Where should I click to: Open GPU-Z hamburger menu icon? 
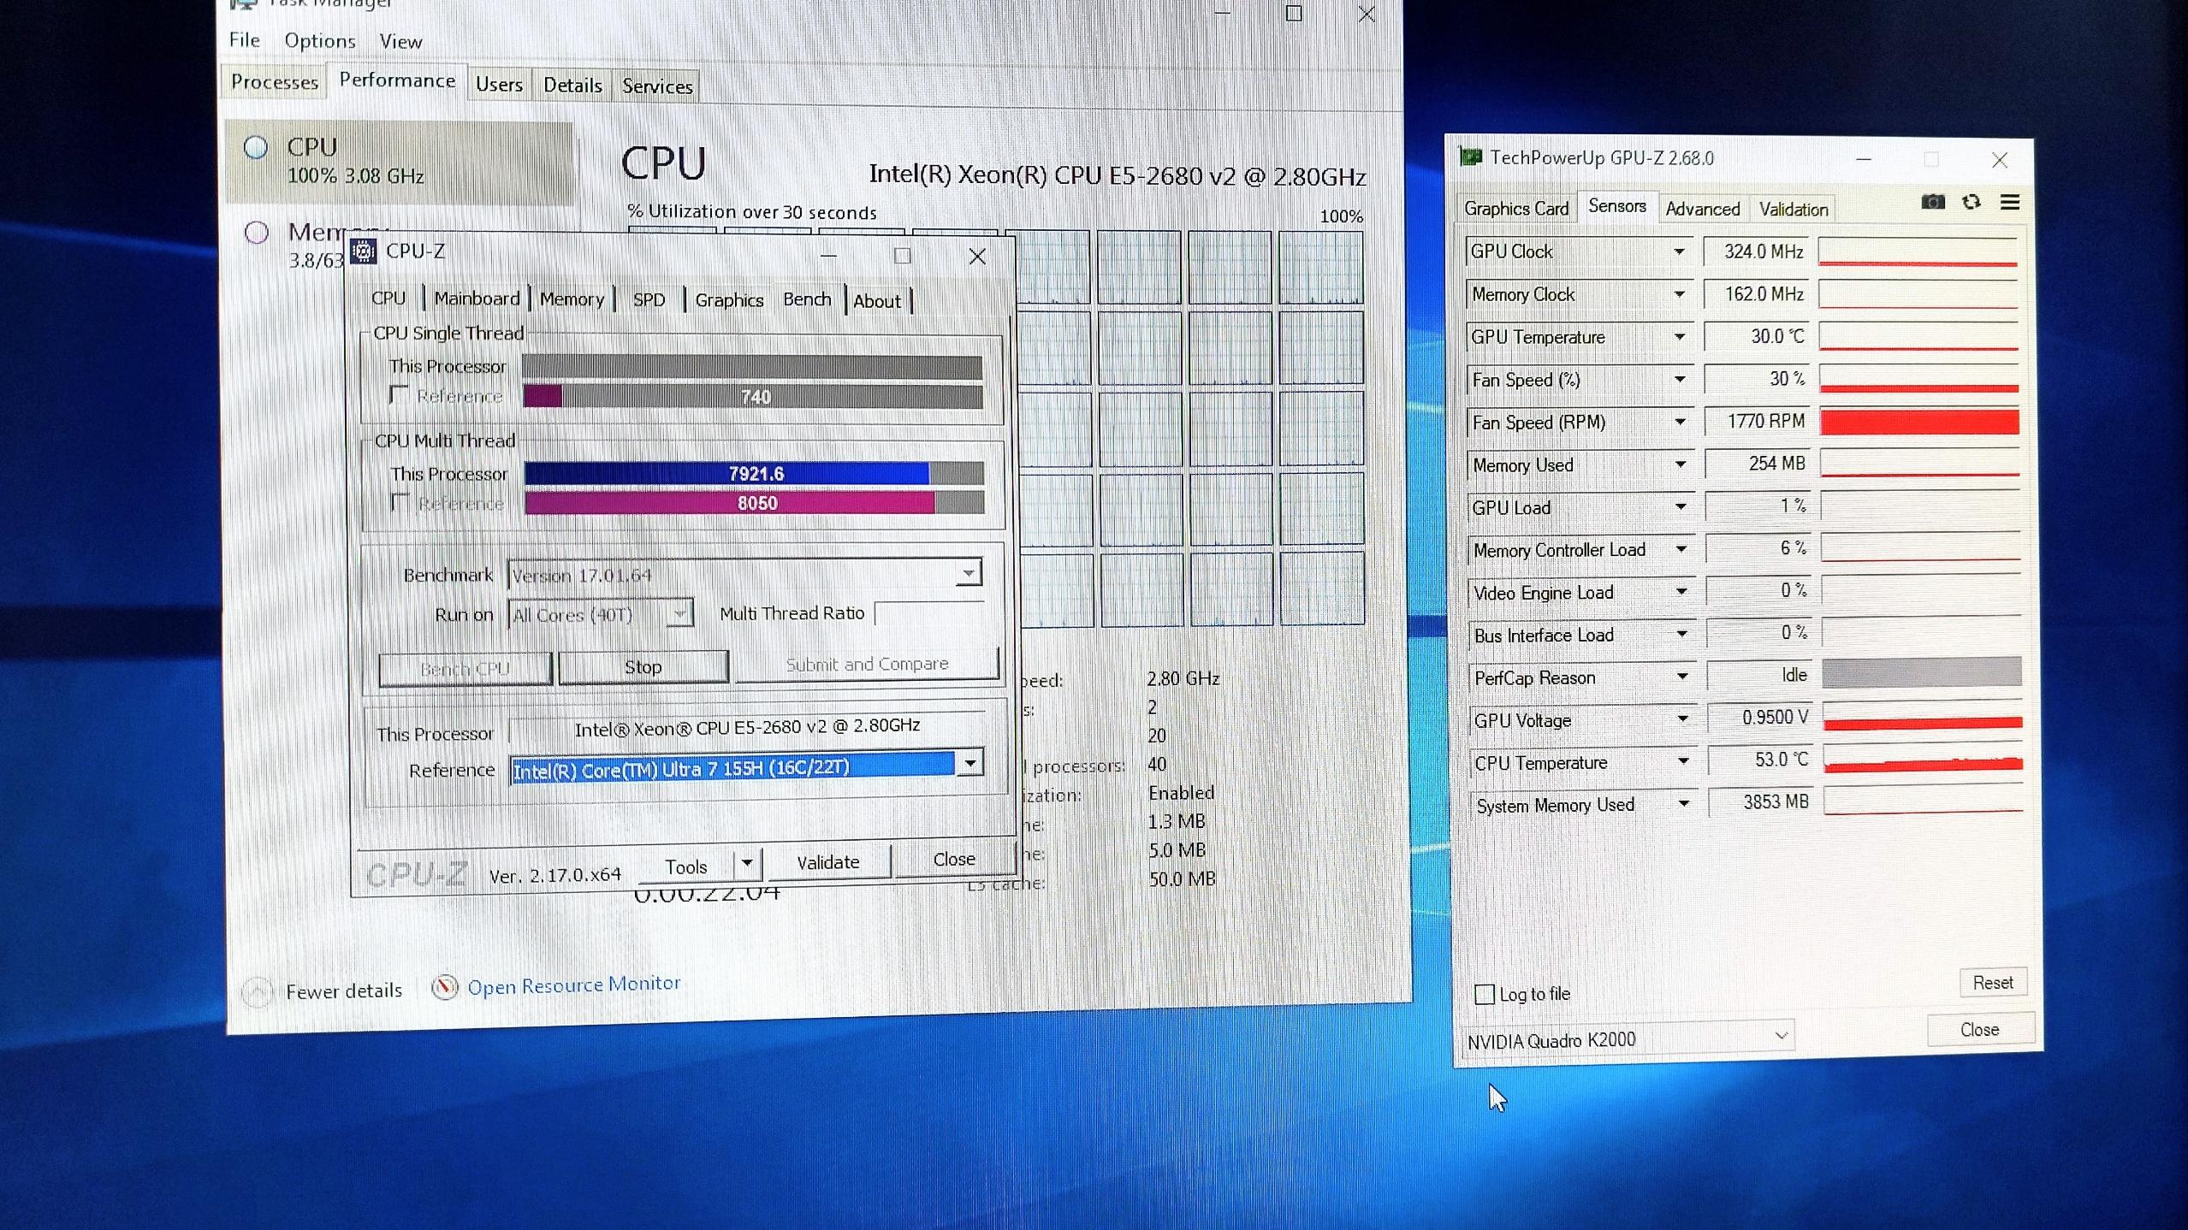[x=2010, y=202]
